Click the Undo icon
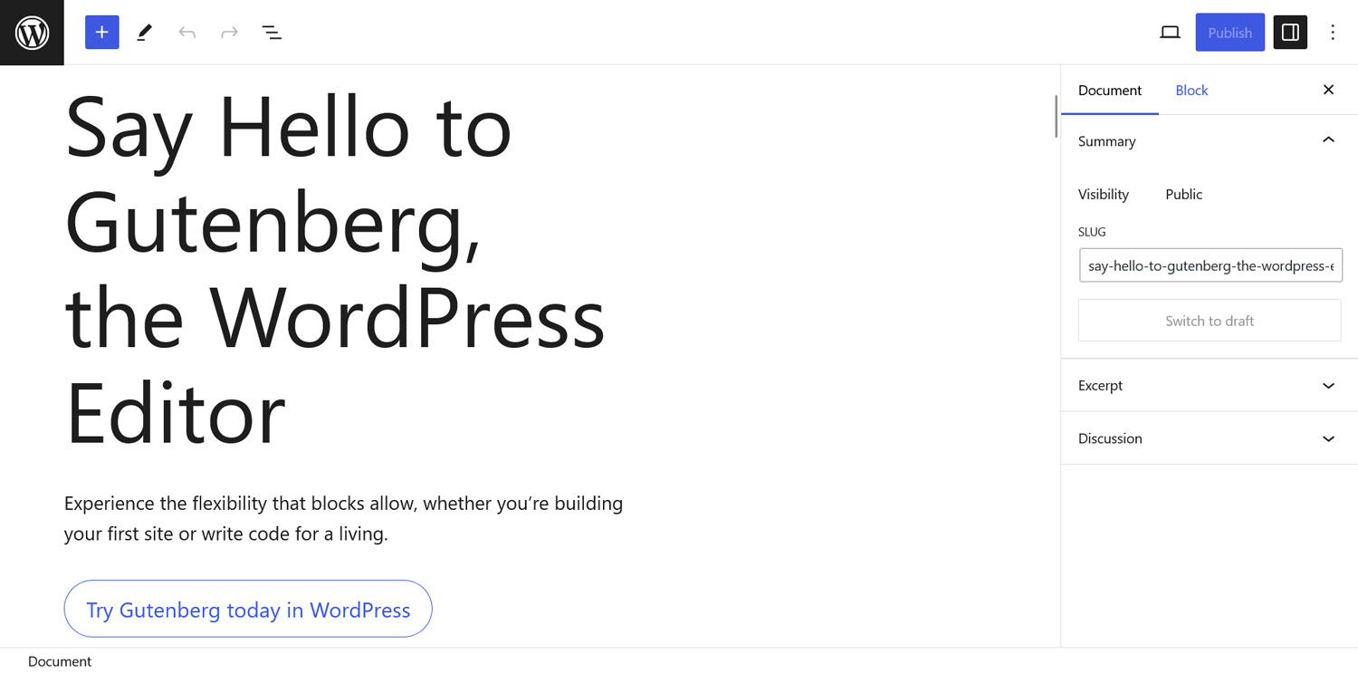The width and height of the screenshot is (1358, 673). tap(186, 32)
